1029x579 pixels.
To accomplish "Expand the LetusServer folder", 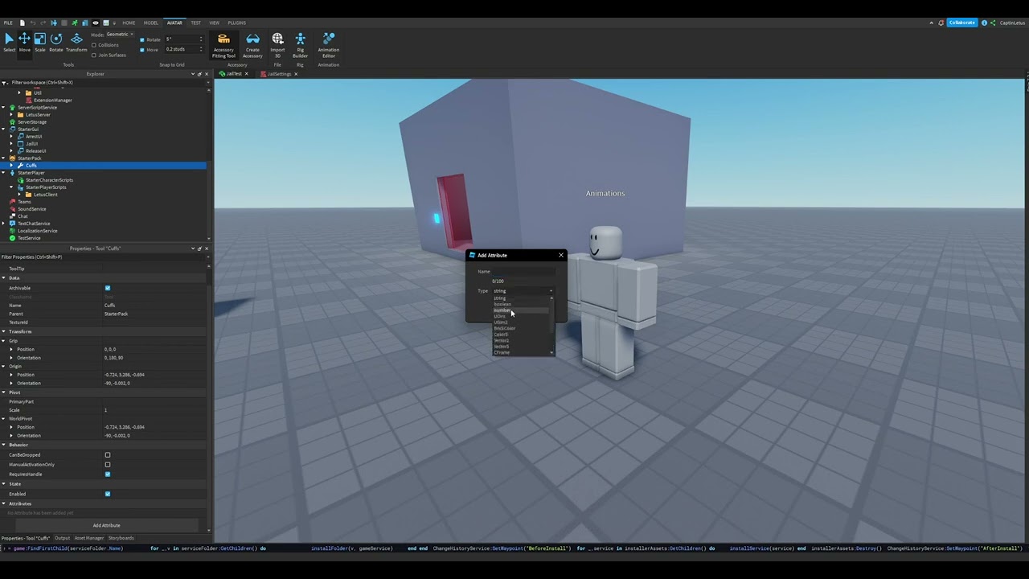I will tap(11, 114).
